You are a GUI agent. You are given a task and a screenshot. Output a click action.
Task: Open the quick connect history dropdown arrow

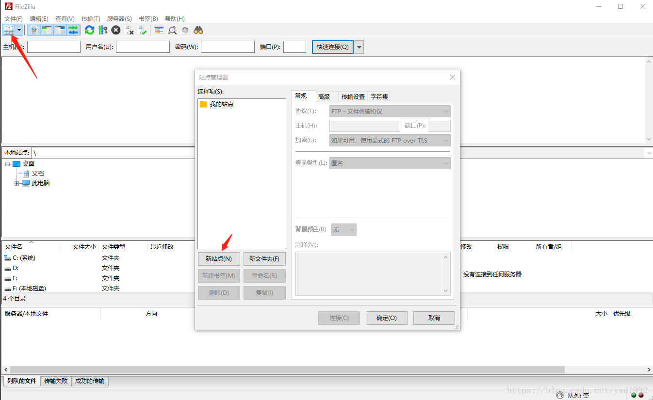click(x=359, y=47)
